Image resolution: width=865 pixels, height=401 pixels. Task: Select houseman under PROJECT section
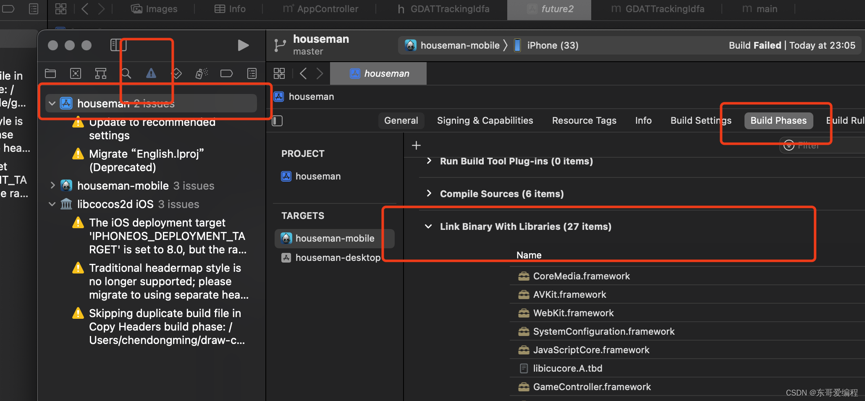click(x=311, y=177)
